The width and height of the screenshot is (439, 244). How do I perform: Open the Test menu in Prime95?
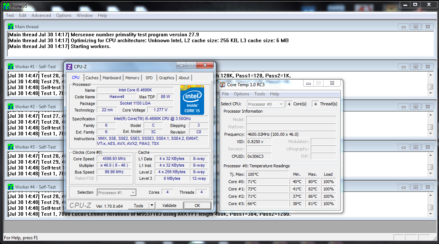tap(10, 15)
